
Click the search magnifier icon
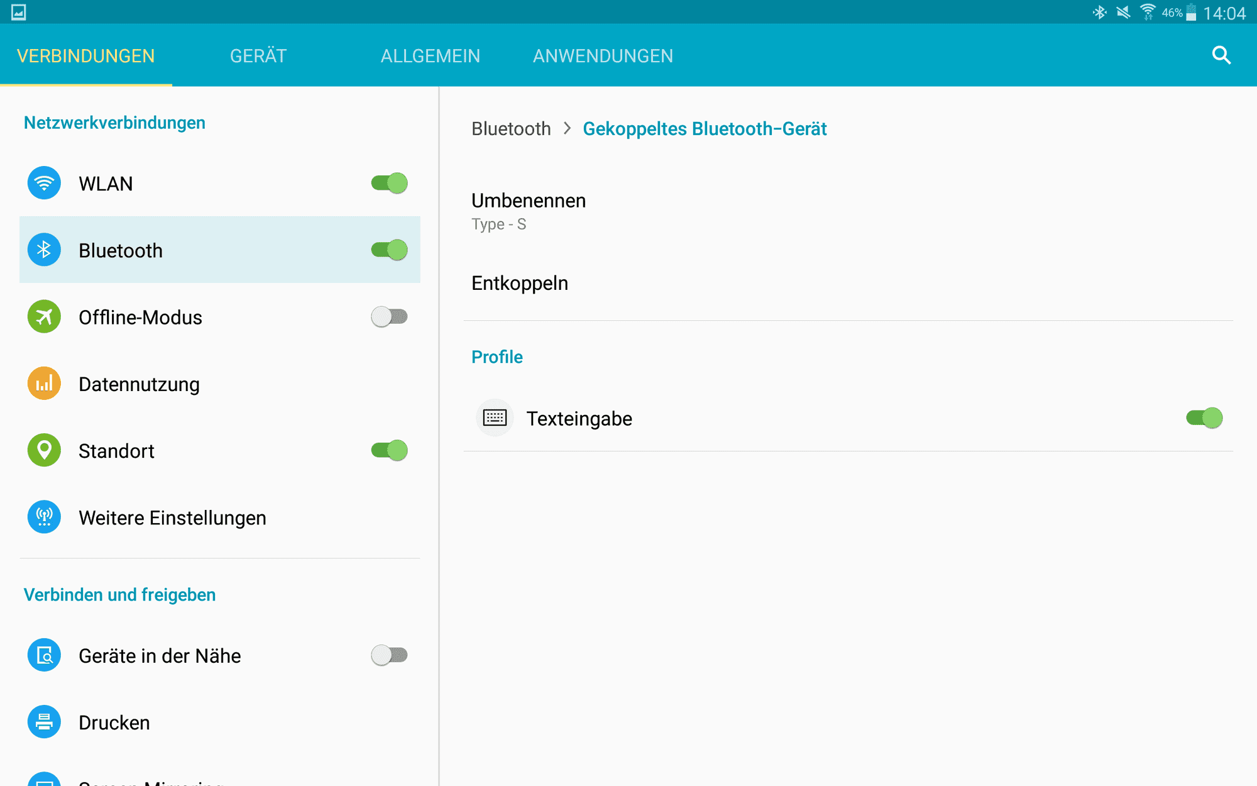[1221, 55]
